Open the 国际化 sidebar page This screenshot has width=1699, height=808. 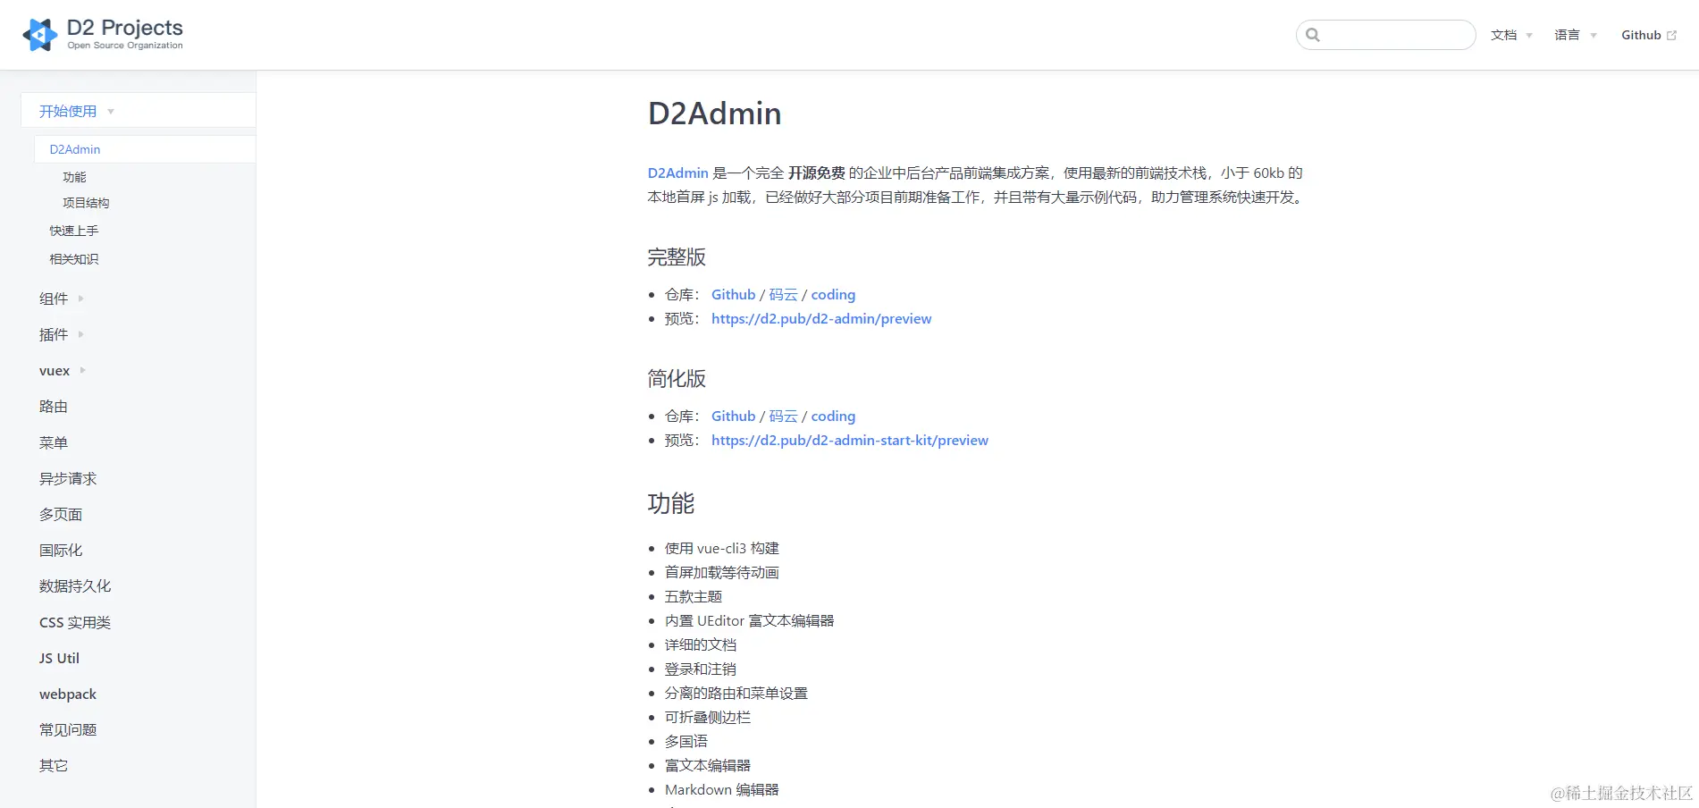[x=61, y=550]
